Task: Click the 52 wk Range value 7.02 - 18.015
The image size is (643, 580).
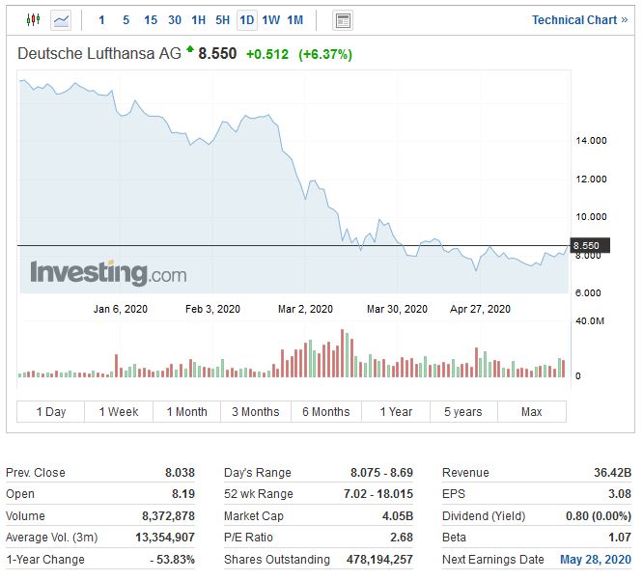Action: click(378, 493)
